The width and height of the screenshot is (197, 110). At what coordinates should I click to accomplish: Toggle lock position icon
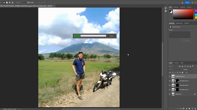pyautogui.click(x=178, y=73)
